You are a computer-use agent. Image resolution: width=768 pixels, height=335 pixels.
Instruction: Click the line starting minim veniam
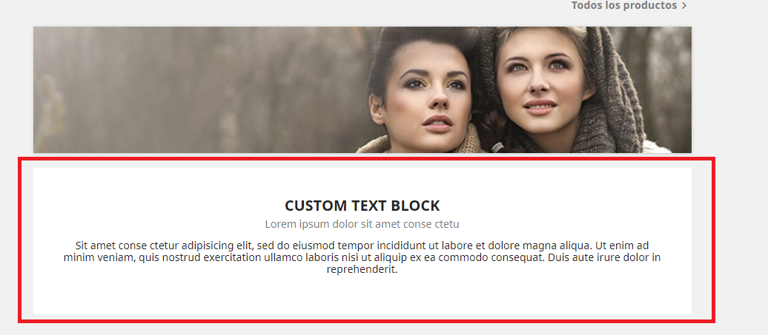363,257
